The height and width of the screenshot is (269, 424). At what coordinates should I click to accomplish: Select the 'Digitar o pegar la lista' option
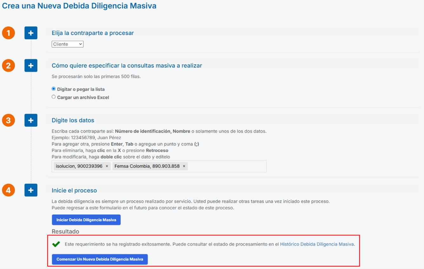click(53, 89)
